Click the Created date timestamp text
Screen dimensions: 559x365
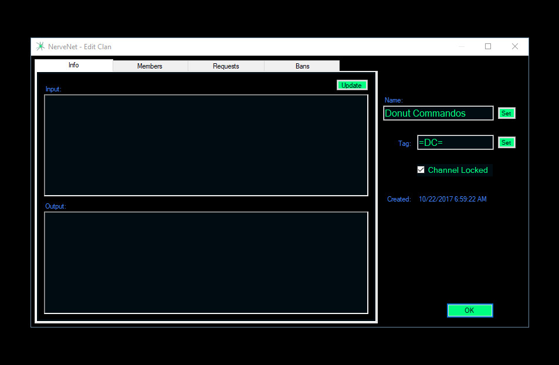click(452, 199)
